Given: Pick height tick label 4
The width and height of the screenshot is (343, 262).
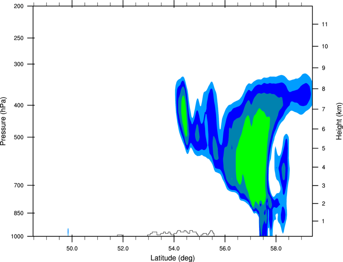Looking at the screenshot, I should (x=323, y=167).
